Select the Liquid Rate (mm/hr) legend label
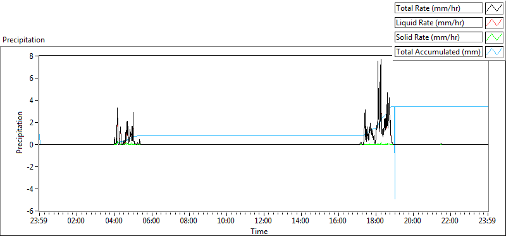Screen dimensions: 506x236 pos(439,23)
